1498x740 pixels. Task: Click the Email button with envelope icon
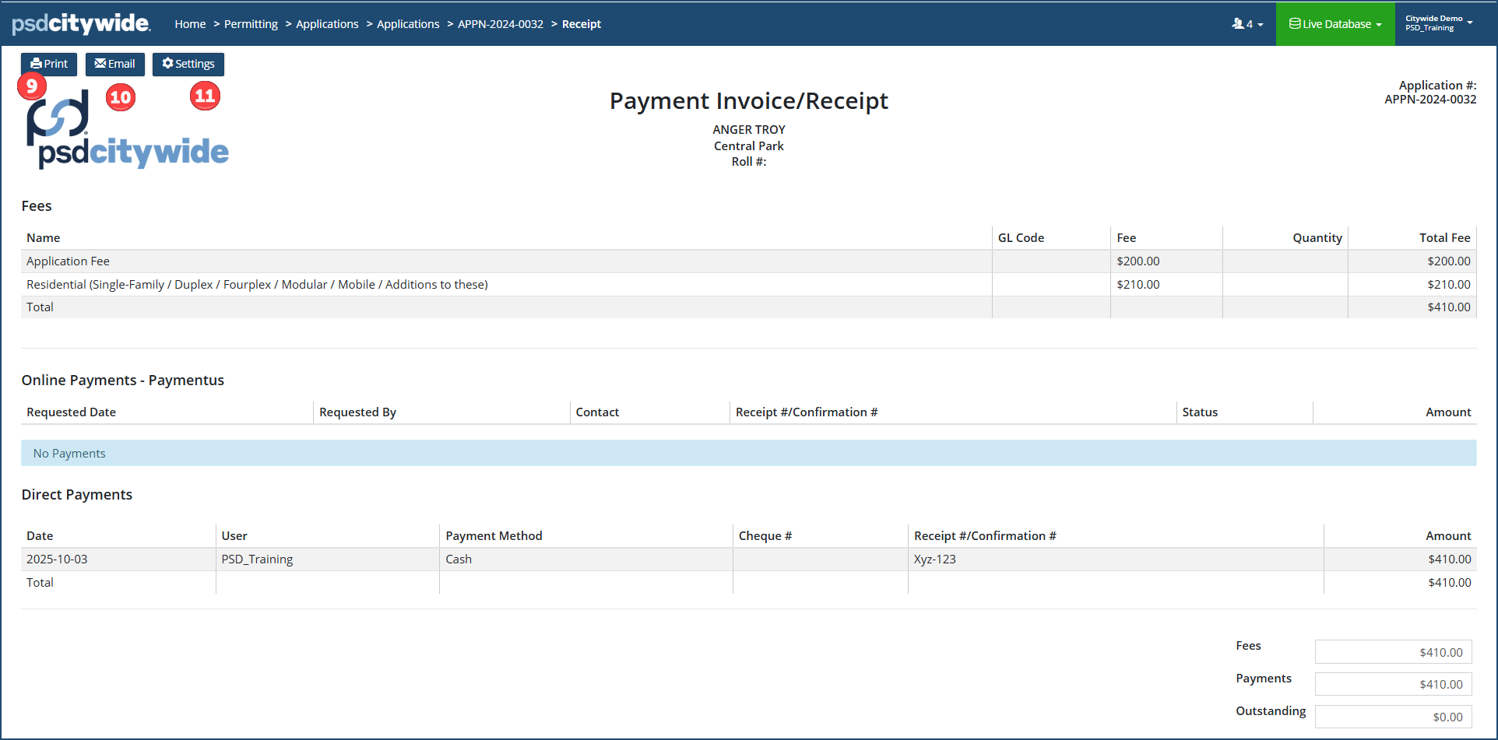[115, 64]
